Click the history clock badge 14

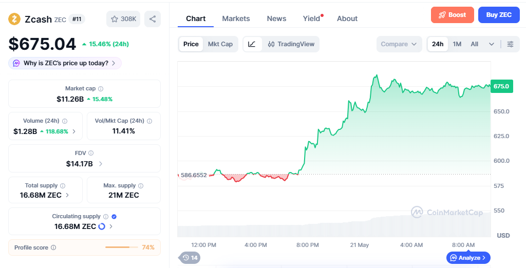pos(190,258)
